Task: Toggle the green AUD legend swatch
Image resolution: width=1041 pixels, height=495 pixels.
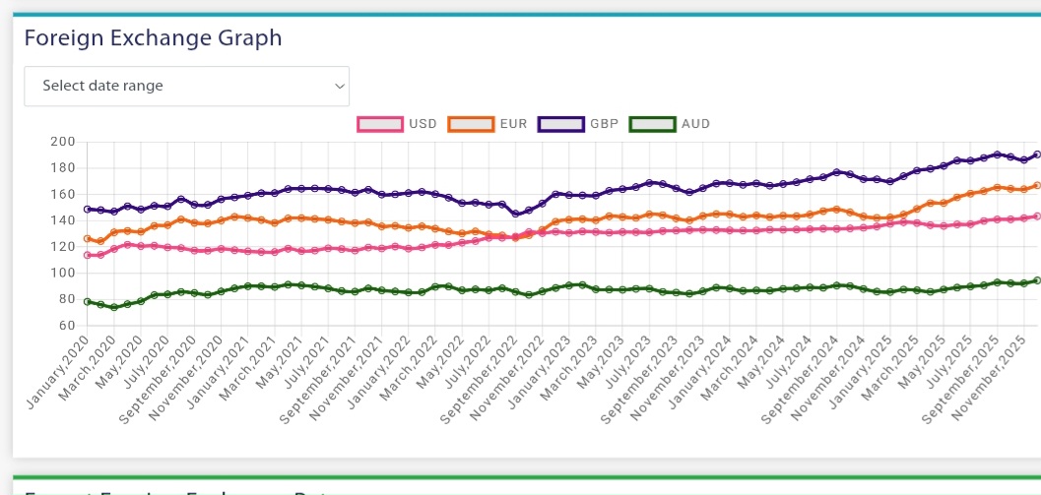Action: click(x=651, y=124)
